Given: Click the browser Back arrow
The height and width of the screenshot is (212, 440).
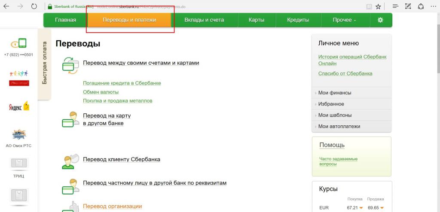Looking at the screenshot, I should (6, 6).
